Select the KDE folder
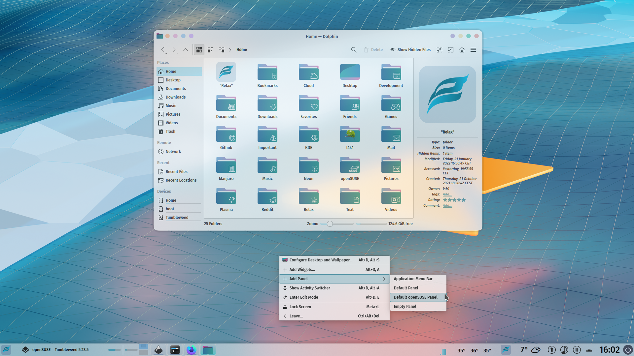634x356 pixels. (x=309, y=137)
